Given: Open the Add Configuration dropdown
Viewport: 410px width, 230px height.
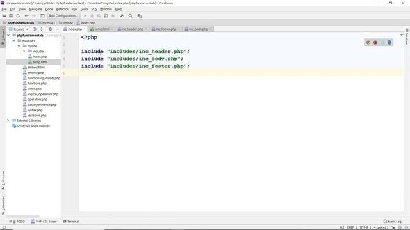Looking at the screenshot, I should (x=63, y=16).
